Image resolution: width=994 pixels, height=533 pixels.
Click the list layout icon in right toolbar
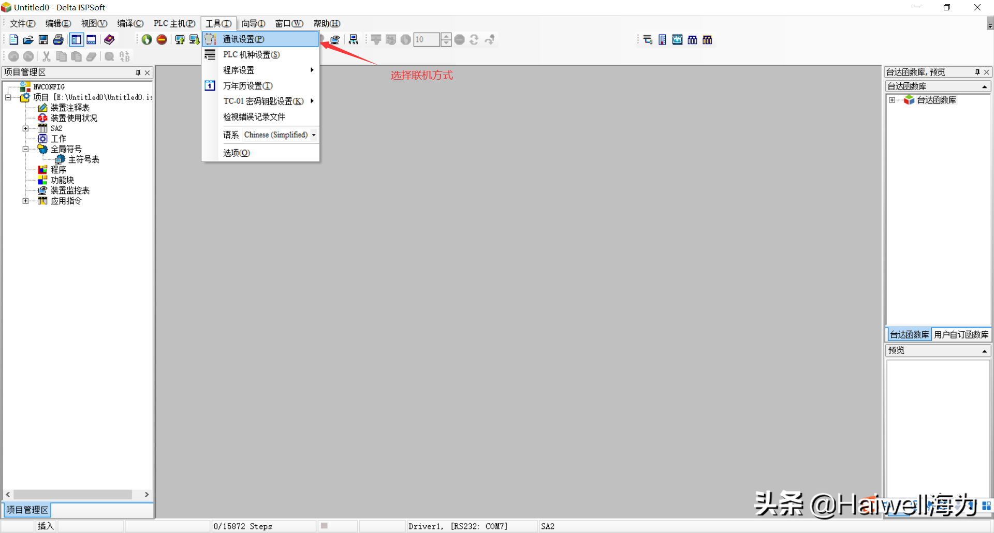[648, 40]
